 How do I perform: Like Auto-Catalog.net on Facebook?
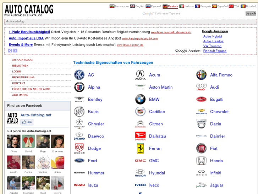coord(27,122)
